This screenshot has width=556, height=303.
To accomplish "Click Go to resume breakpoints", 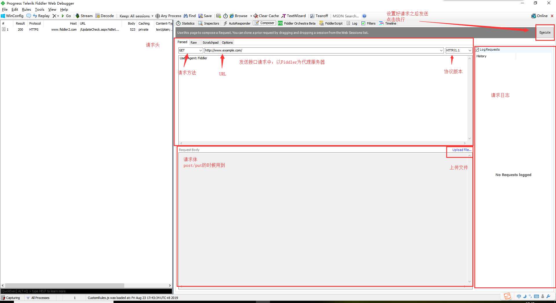I will [x=66, y=16].
